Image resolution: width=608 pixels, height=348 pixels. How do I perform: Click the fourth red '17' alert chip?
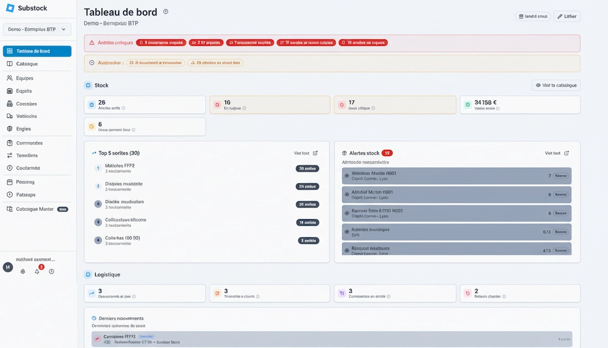click(306, 43)
